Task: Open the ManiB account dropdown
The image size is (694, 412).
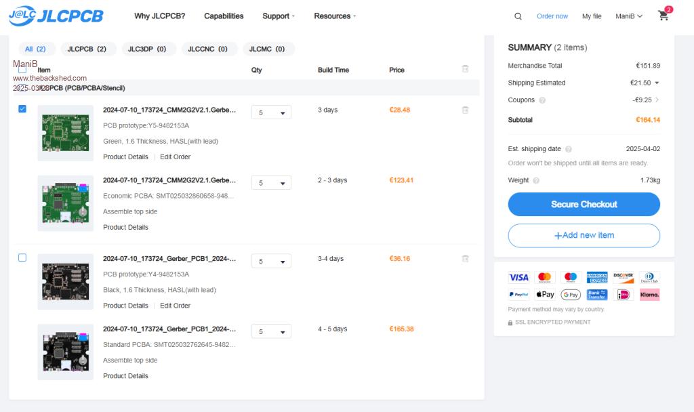Action: click(628, 16)
